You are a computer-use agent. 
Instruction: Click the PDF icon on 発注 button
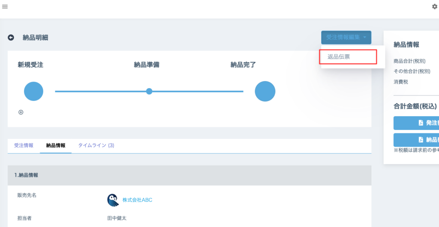pyautogui.click(x=421, y=123)
